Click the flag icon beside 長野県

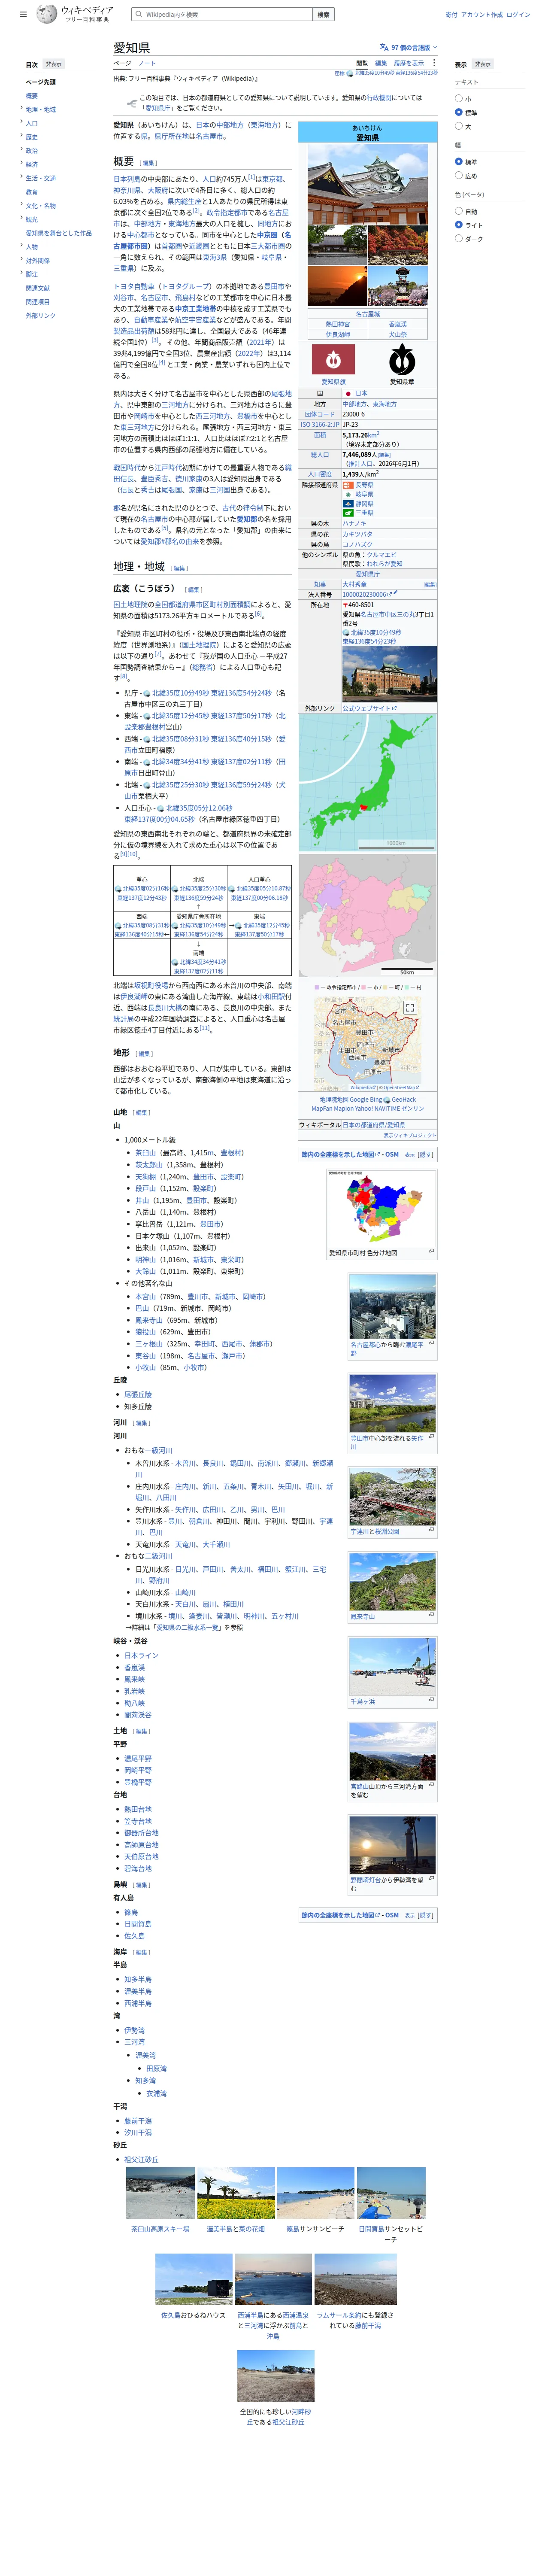pyautogui.click(x=348, y=485)
